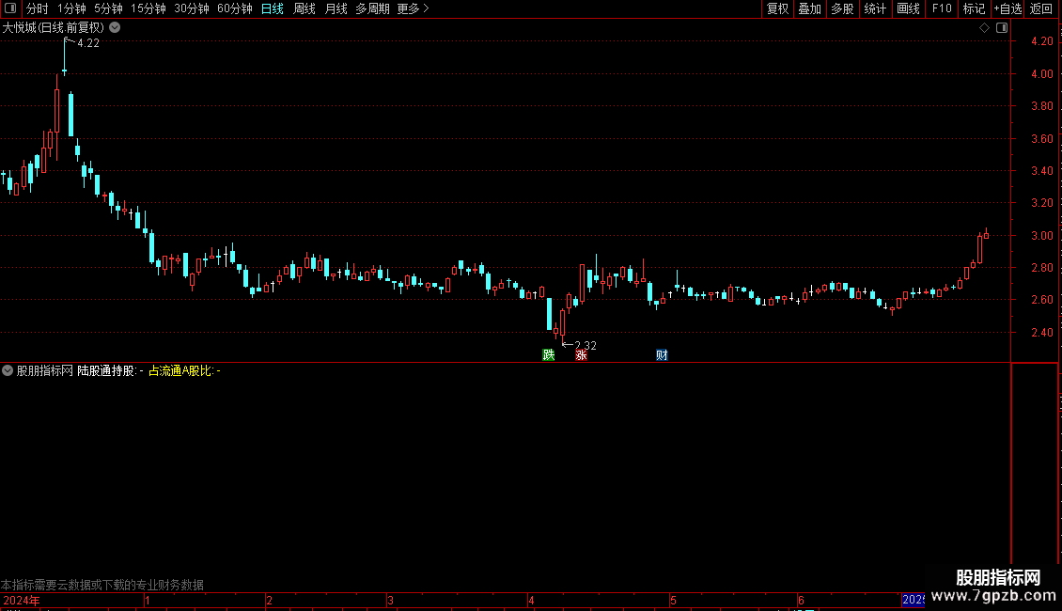Open F10 company info
Viewport: 1062px width, 611px height.
(x=942, y=8)
